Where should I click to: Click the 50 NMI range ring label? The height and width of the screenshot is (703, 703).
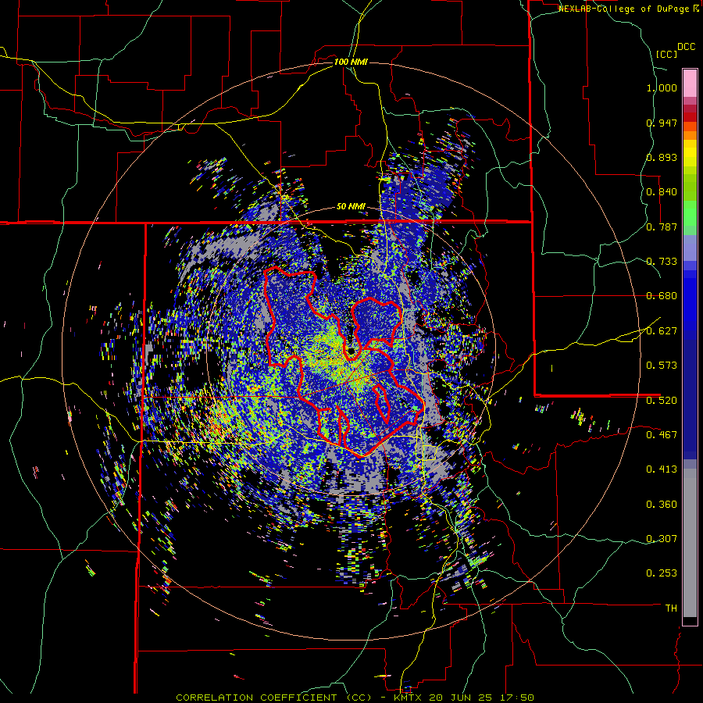click(x=351, y=206)
